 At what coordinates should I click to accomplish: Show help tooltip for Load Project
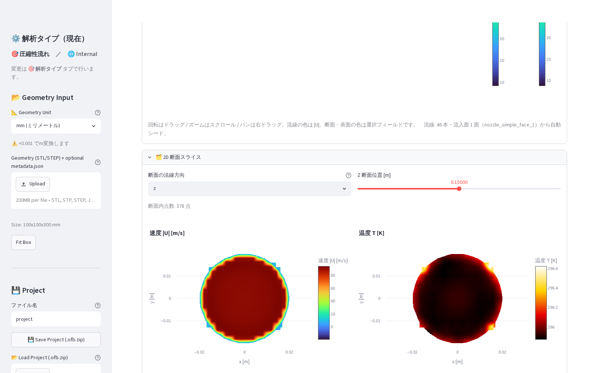point(98,358)
